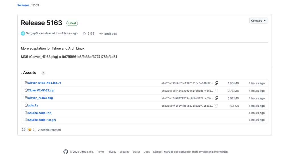284x160 pixels.
Task: Open Terms in the footer
Action: pos(101,152)
